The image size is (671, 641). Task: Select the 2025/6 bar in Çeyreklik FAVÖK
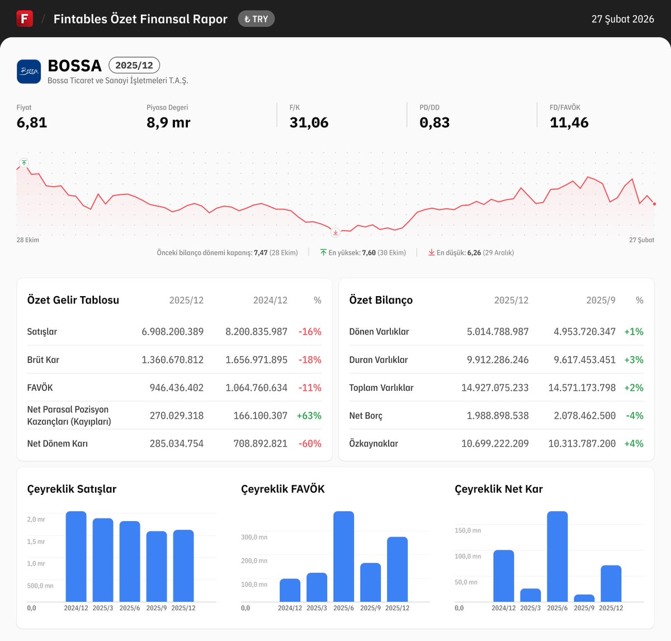point(344,556)
